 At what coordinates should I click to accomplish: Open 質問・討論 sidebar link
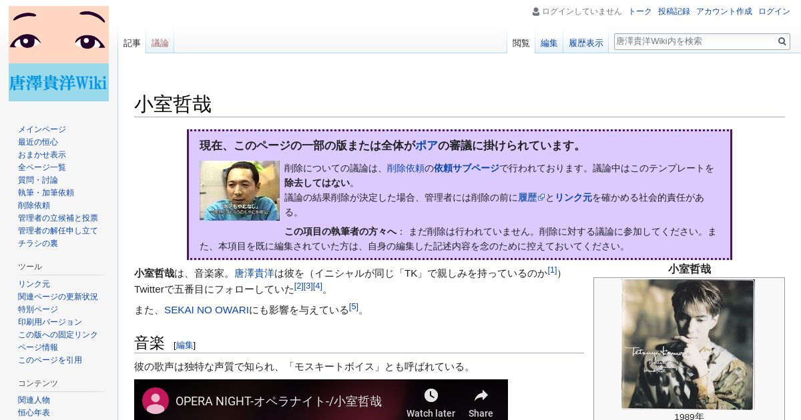38,180
